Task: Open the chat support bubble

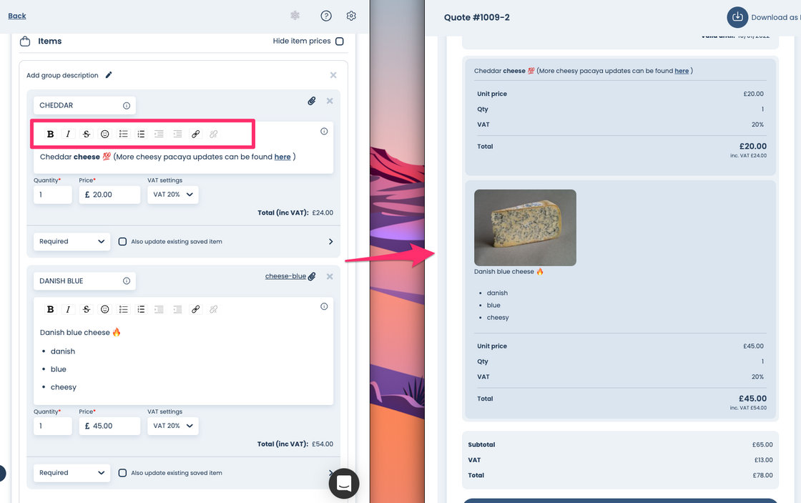Action: tap(344, 483)
